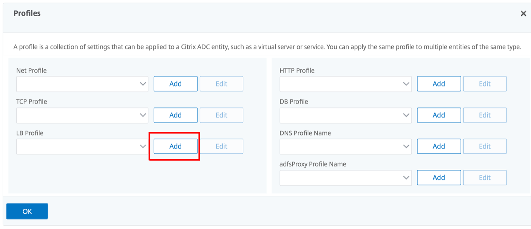Open the adfsProxy Profile Name dropdown
This screenshot has height=229, width=531.
tap(346, 178)
